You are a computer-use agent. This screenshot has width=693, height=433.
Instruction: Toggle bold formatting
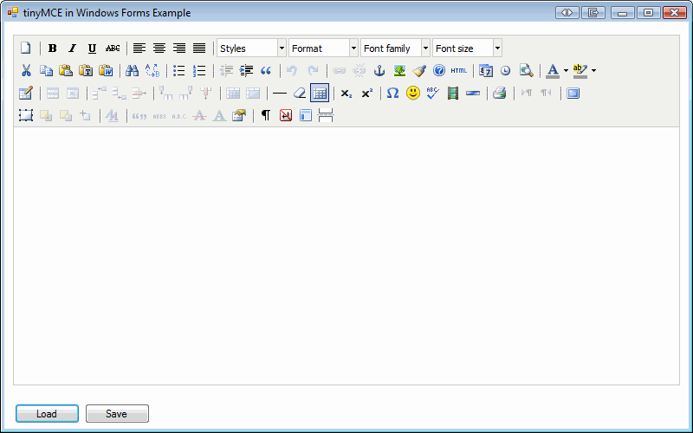pyautogui.click(x=52, y=48)
